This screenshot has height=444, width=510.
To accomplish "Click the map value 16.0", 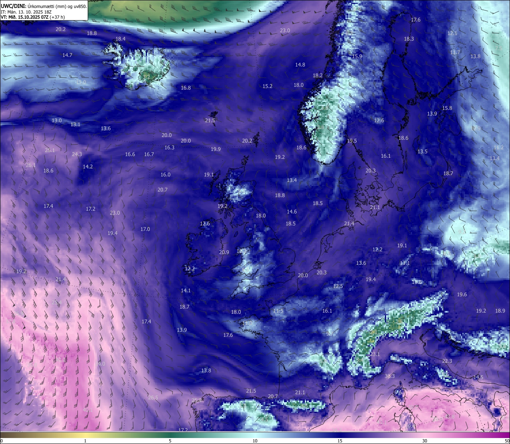I will pos(165,174).
